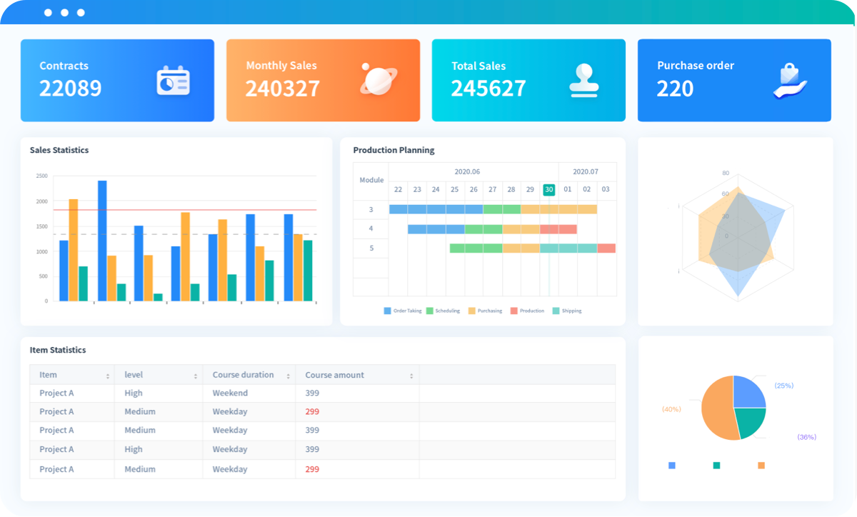
Task: Toggle the blue series in the pie legend
Action: tap(671, 465)
